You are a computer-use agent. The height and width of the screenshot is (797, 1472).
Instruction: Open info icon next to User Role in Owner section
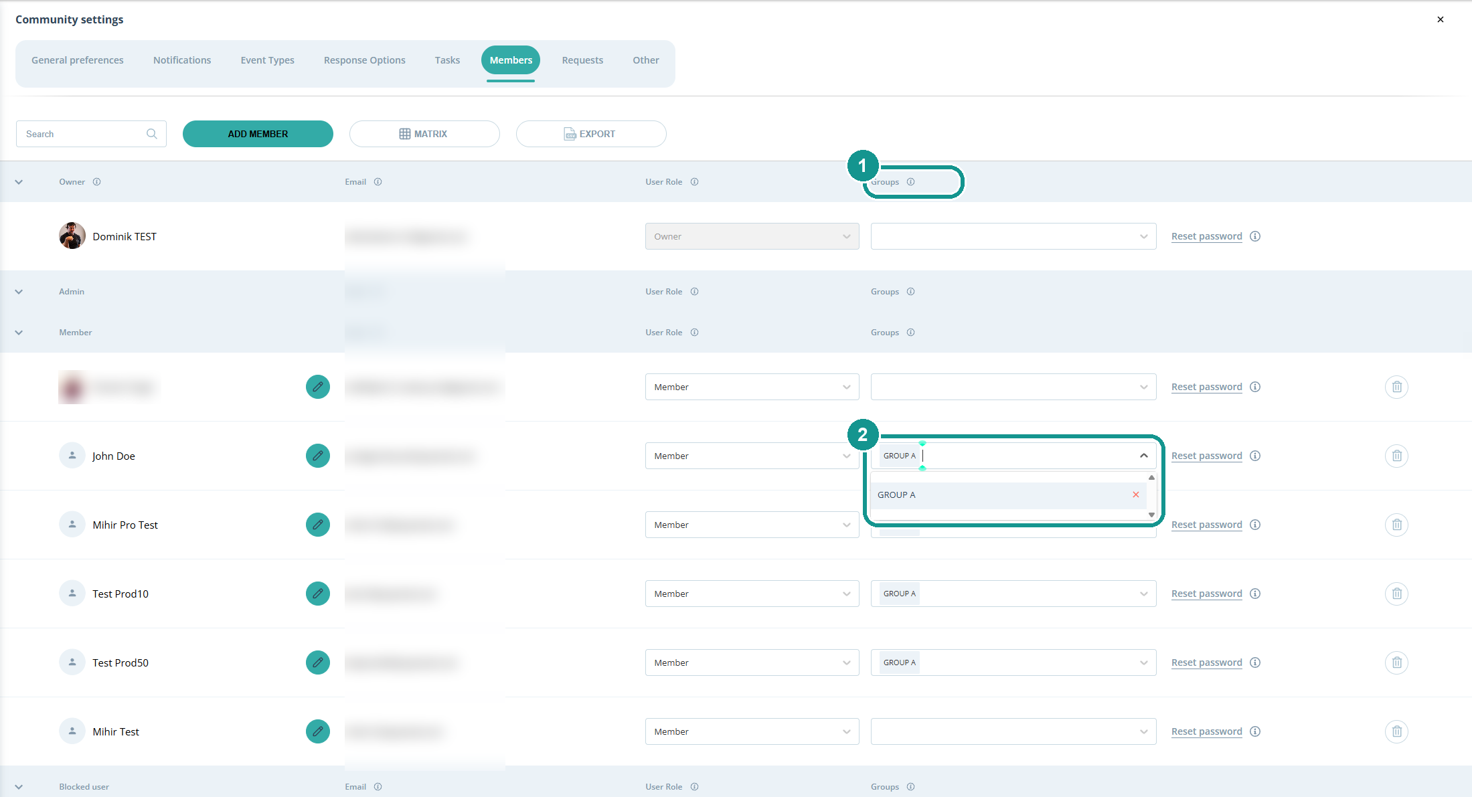point(694,182)
